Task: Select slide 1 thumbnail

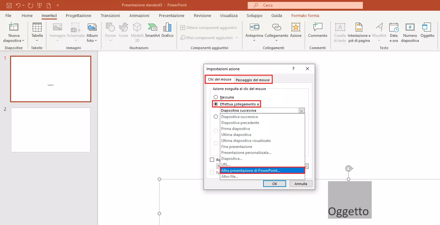Action: coord(51,79)
